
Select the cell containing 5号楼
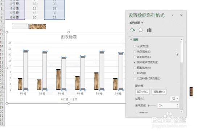pos(15,13)
